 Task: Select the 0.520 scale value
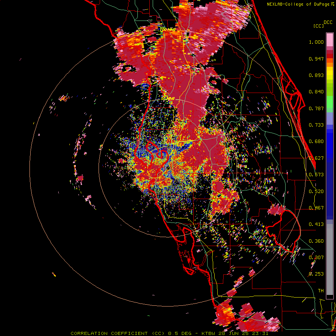[x=316, y=192]
